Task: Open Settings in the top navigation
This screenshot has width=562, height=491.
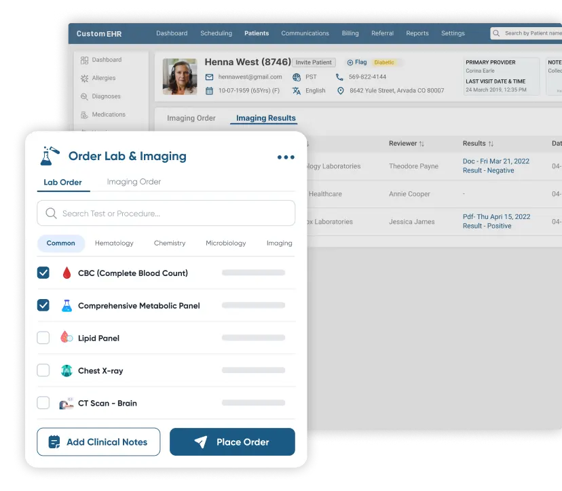Action: (x=453, y=33)
